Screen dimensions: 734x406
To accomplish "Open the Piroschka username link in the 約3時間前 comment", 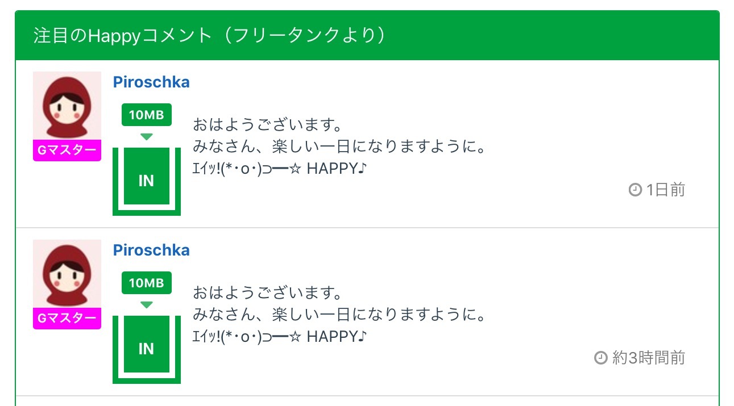I will click(151, 250).
